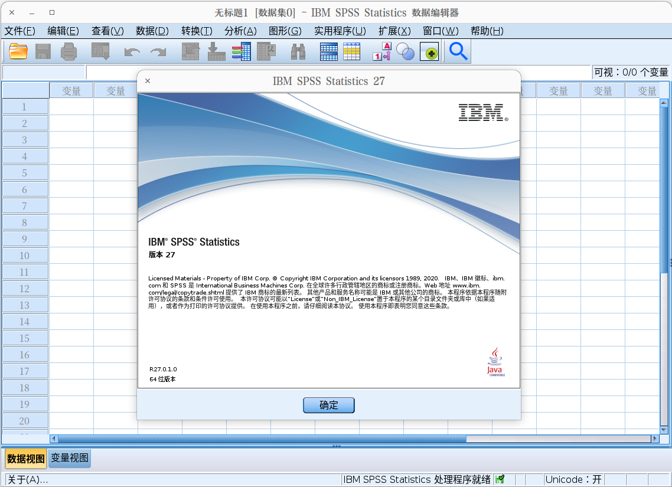Screen dimensions: 672x487
Task: Click the first 变量 column header
Action: point(71,91)
